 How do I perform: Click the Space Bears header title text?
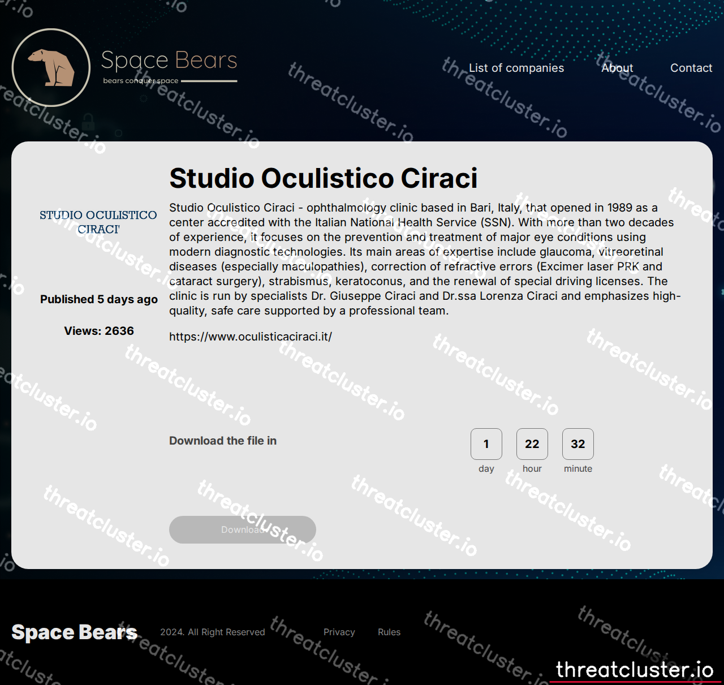pos(169,60)
